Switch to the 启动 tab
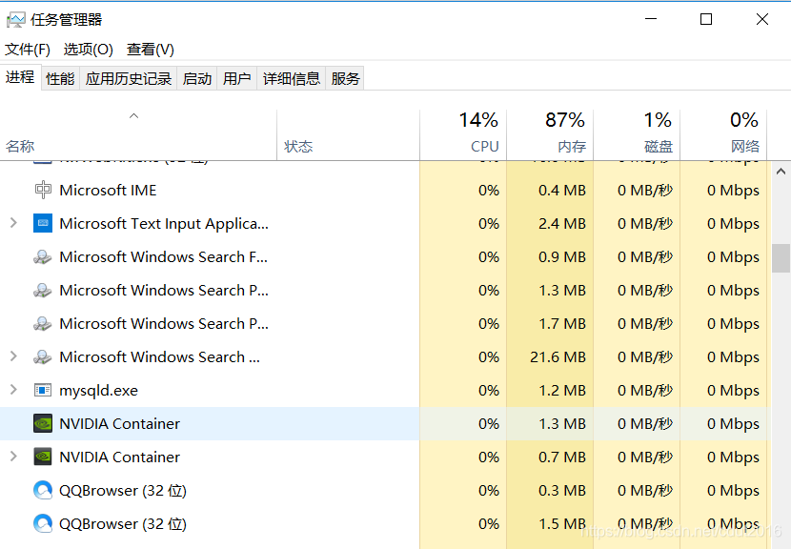Screen dimensions: 791x549 [196, 79]
